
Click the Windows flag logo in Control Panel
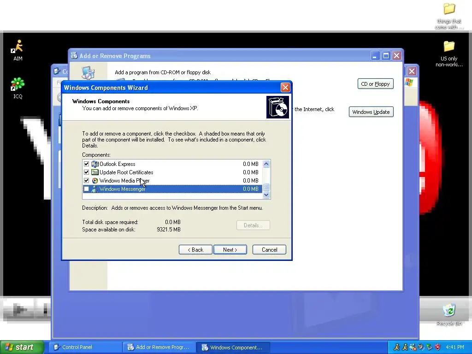tap(409, 82)
